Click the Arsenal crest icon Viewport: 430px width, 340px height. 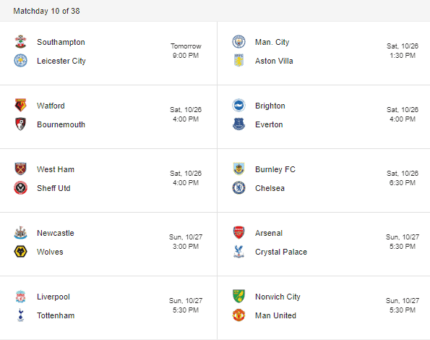pyautogui.click(x=238, y=233)
